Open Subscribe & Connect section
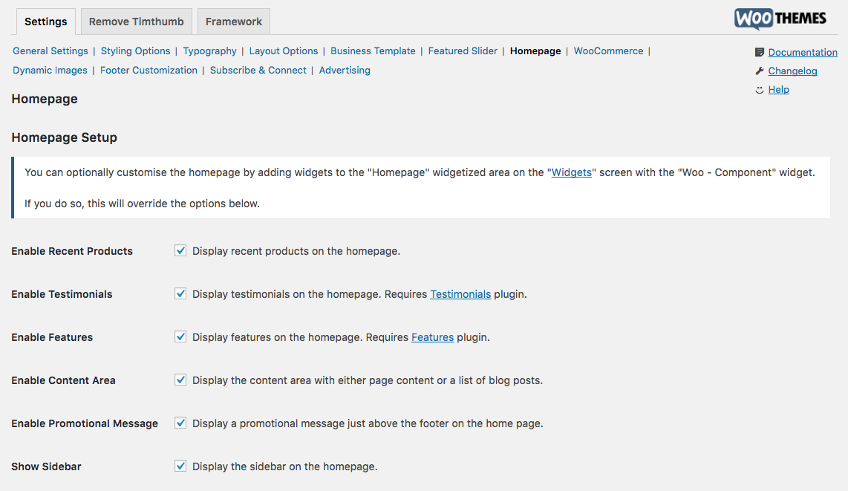848x491 pixels. (258, 71)
